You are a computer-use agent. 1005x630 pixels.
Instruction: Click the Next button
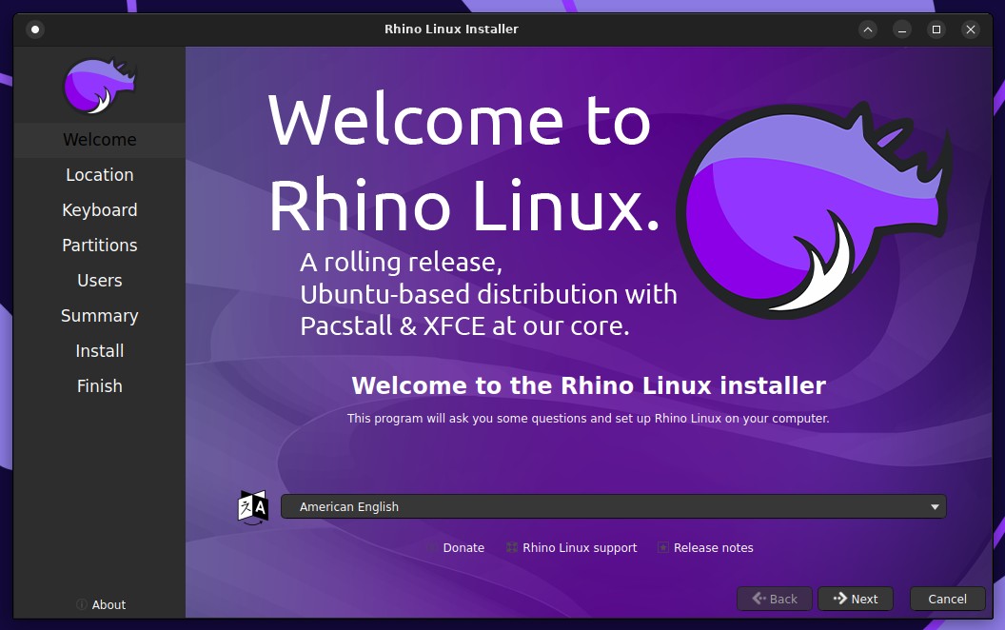[855, 599]
